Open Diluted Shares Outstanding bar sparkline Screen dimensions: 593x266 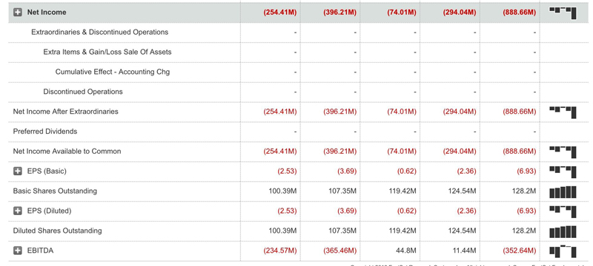[x=563, y=231]
